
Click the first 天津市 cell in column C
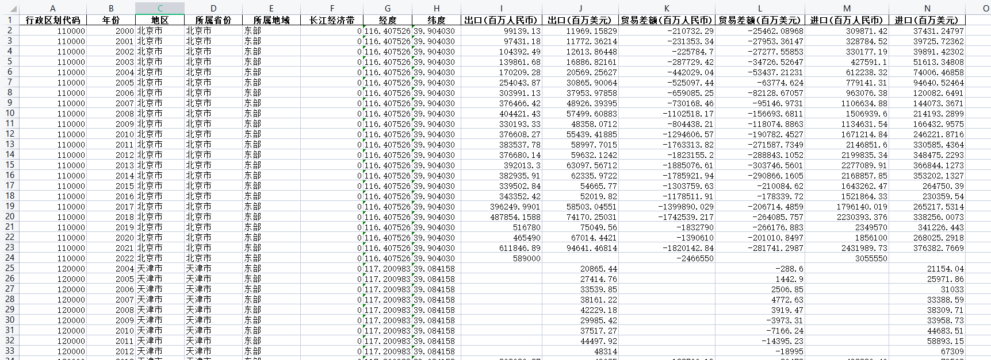click(x=160, y=269)
